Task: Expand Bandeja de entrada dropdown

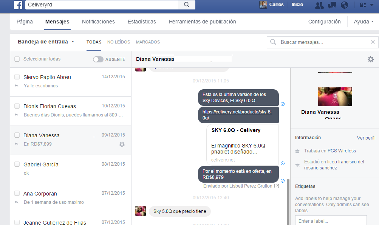Action: click(x=46, y=42)
